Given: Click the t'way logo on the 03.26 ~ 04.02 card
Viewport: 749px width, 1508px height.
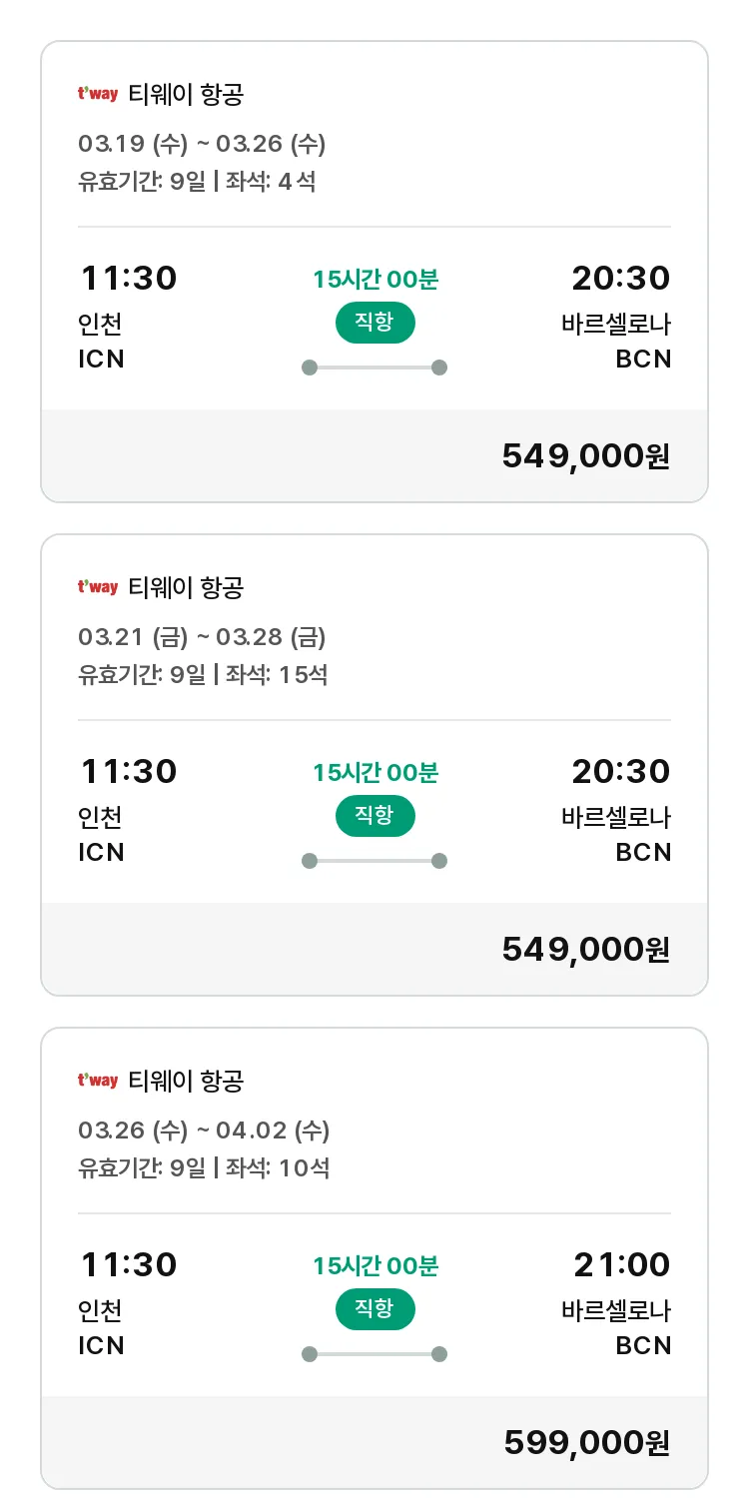Looking at the screenshot, I should tap(98, 1081).
